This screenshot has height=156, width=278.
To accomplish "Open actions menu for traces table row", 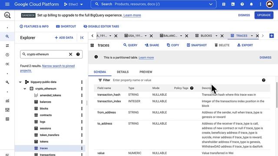I will (82, 148).
